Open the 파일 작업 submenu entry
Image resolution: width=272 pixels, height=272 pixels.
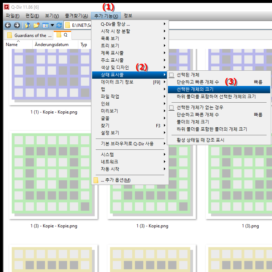130,96
